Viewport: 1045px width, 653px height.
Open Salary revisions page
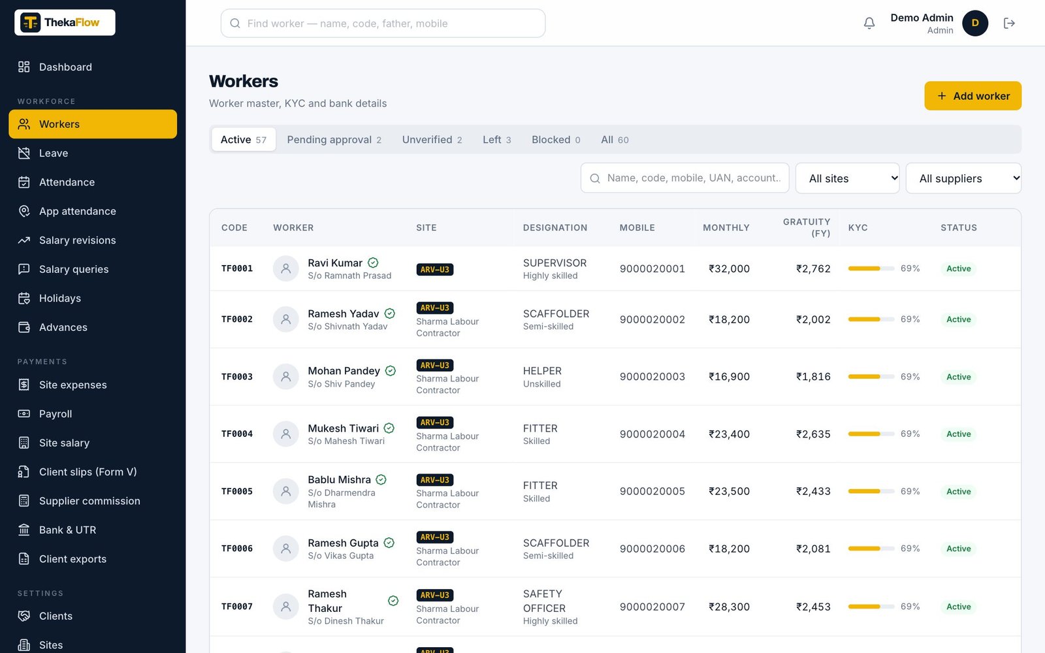click(x=93, y=240)
